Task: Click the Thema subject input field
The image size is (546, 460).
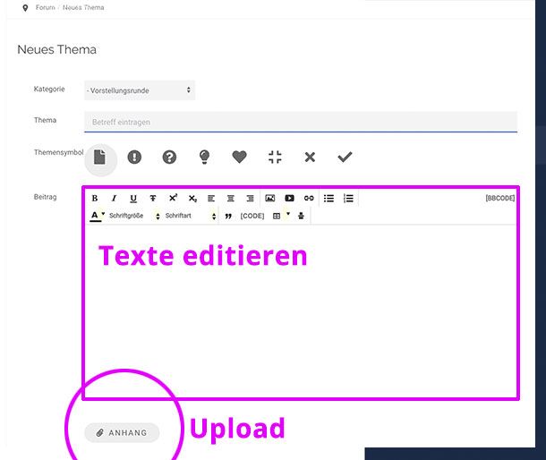Action: [300, 122]
